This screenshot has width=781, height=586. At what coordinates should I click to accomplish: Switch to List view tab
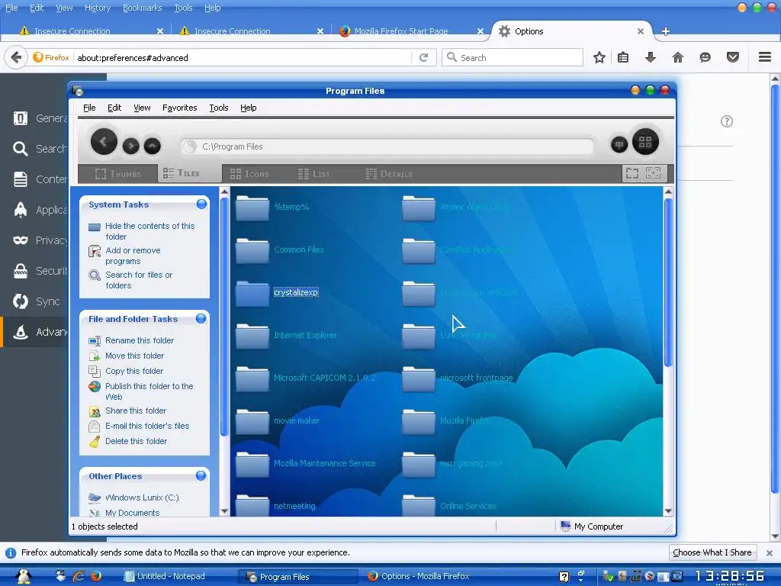[x=313, y=174]
